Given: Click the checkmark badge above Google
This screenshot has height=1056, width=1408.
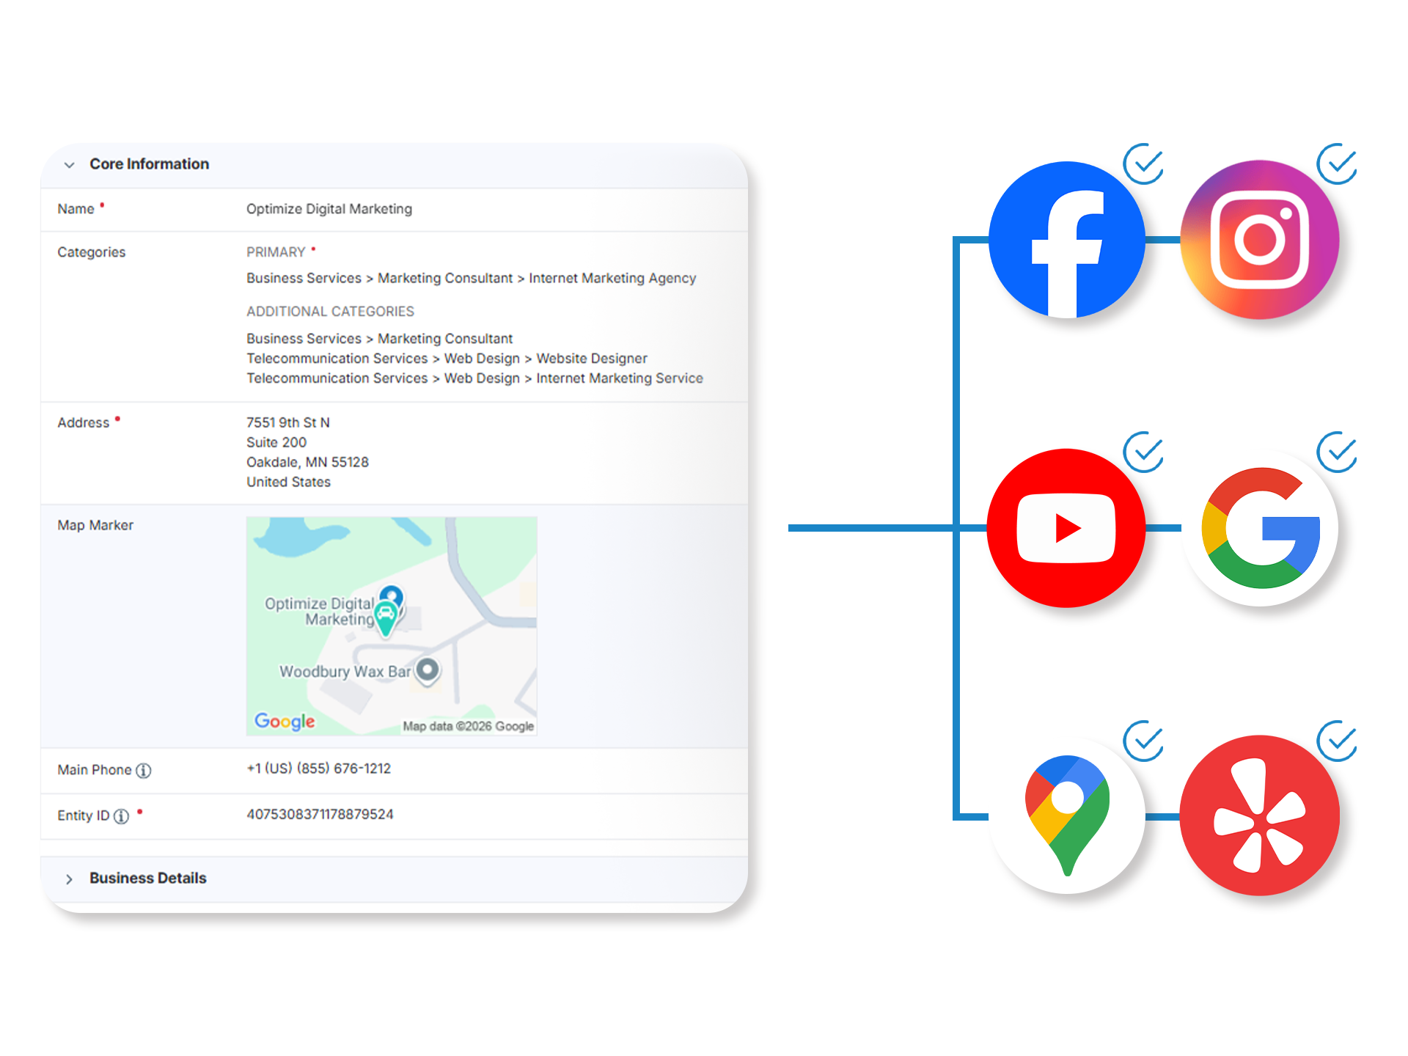Looking at the screenshot, I should point(1337,452).
